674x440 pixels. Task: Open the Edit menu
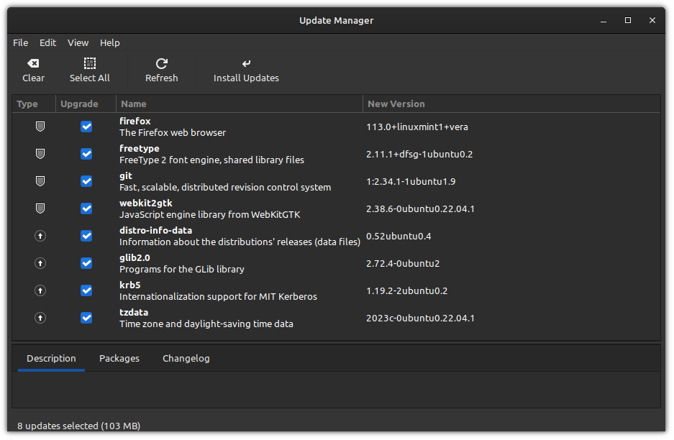click(x=47, y=43)
